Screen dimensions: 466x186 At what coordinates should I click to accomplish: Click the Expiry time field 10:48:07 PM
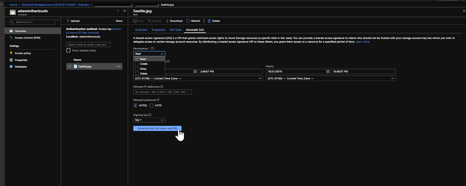click(363, 71)
